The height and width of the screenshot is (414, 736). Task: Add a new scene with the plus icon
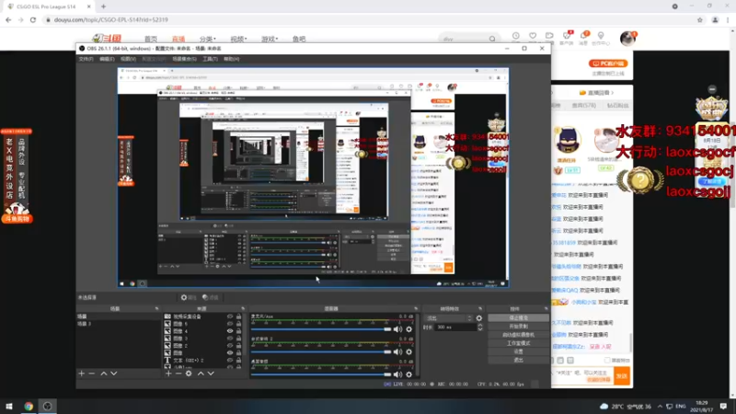tap(81, 374)
